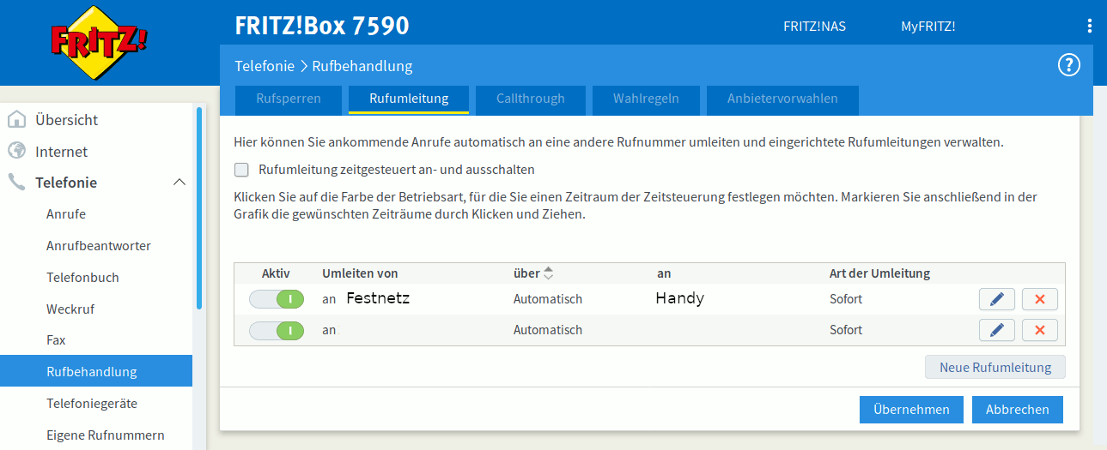Click the Abbrechen button

point(1018,410)
